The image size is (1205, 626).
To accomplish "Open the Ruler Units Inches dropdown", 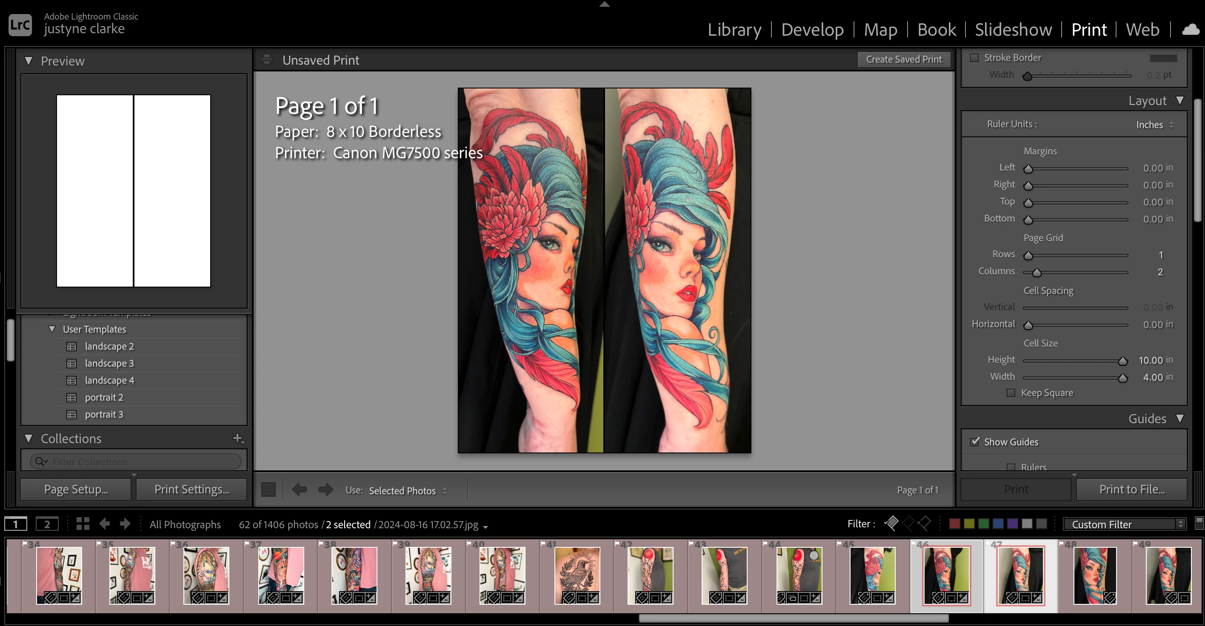I will pyautogui.click(x=1154, y=125).
